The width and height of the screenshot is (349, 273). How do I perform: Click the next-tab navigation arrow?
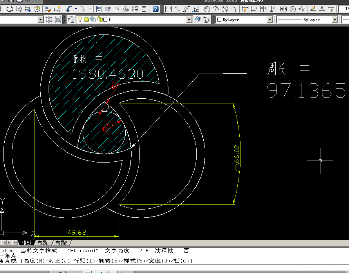pos(9,242)
